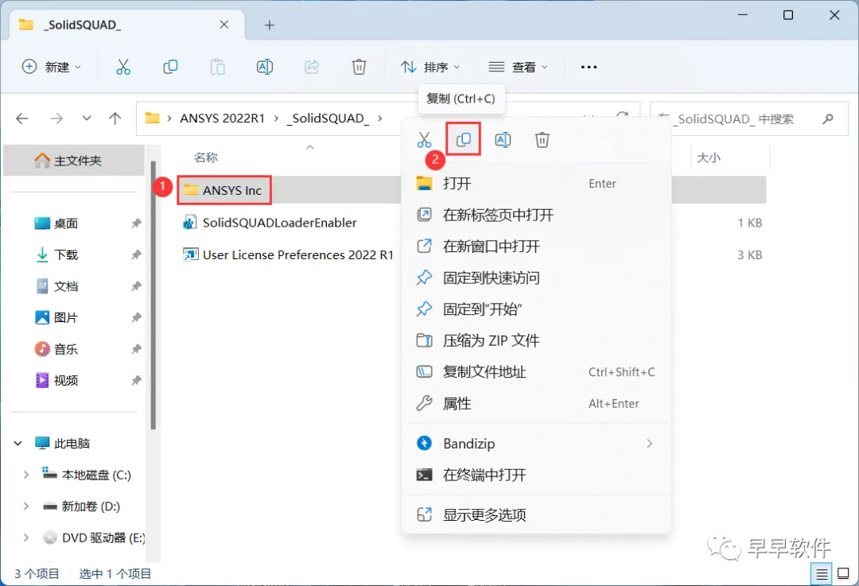Sort by the 名称 column header

(206, 157)
